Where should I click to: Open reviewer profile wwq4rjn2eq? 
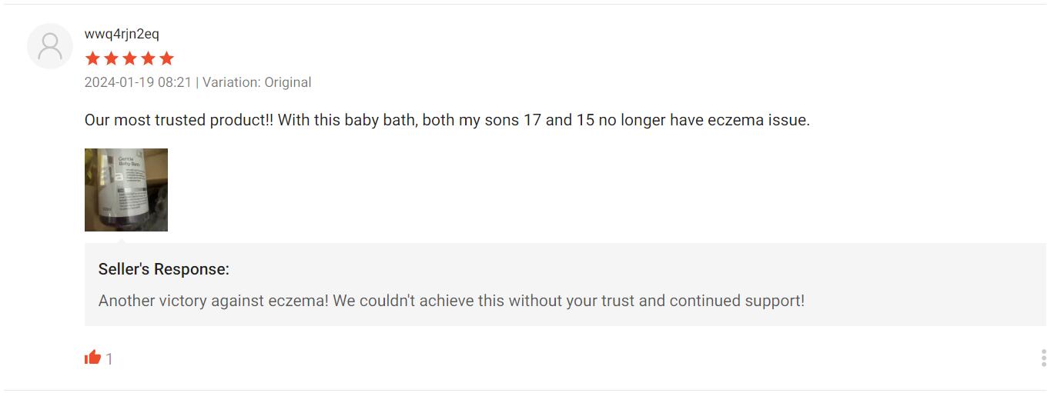tap(122, 34)
